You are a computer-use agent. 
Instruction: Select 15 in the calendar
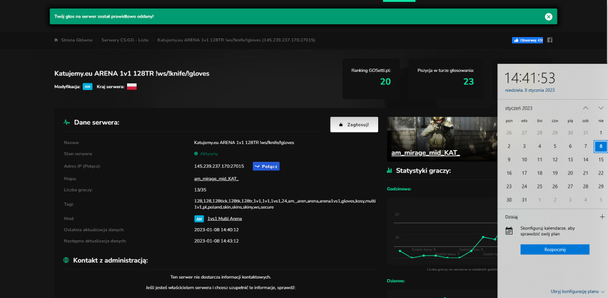click(601, 159)
